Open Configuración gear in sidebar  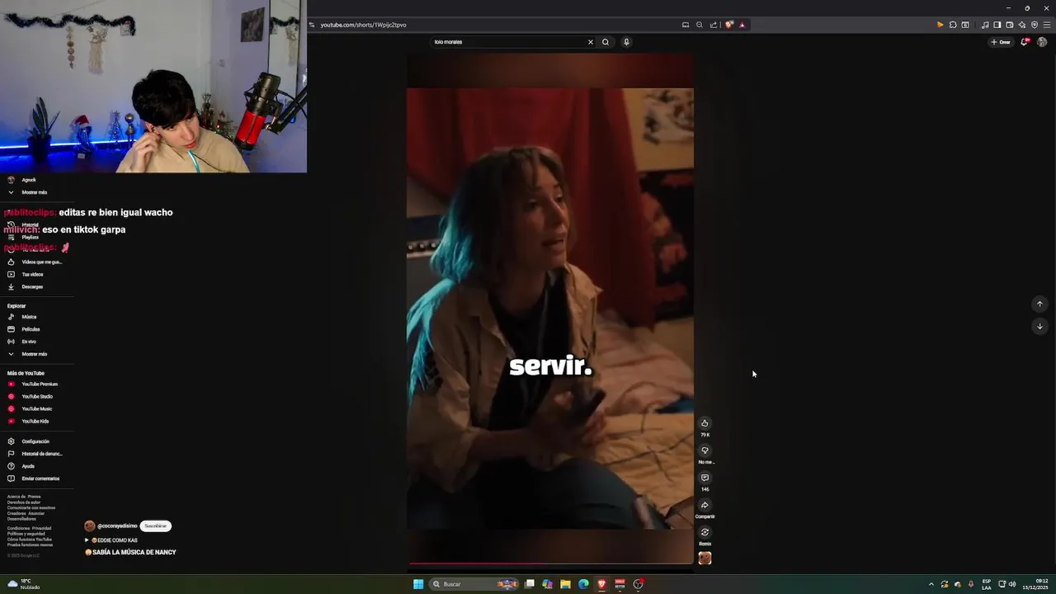tap(37, 441)
